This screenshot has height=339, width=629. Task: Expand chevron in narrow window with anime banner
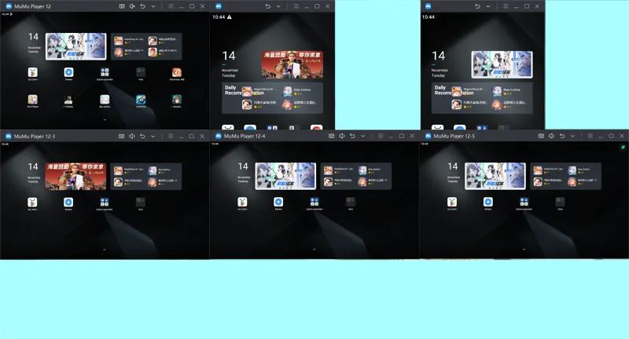click(x=487, y=6)
